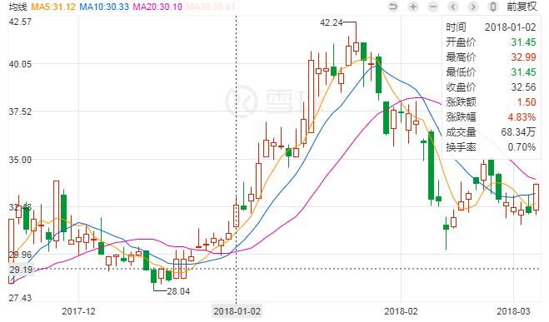The width and height of the screenshot is (549, 322).
Task: Pan chart left with left arrow icon
Action: click(453, 7)
